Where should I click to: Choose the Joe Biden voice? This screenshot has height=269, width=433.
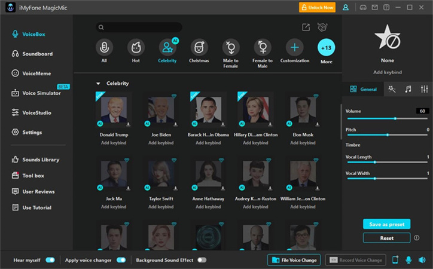coord(161,109)
